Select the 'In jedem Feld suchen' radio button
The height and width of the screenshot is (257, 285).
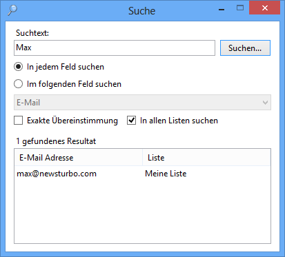[18, 67]
